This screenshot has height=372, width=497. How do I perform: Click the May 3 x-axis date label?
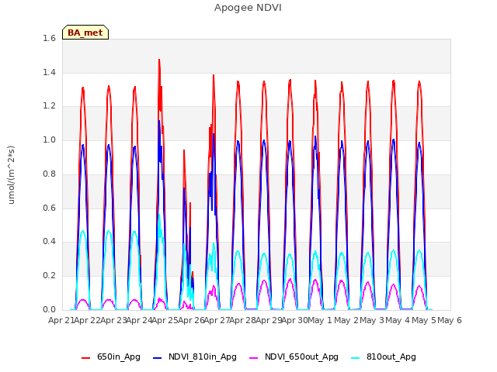coord(372,320)
